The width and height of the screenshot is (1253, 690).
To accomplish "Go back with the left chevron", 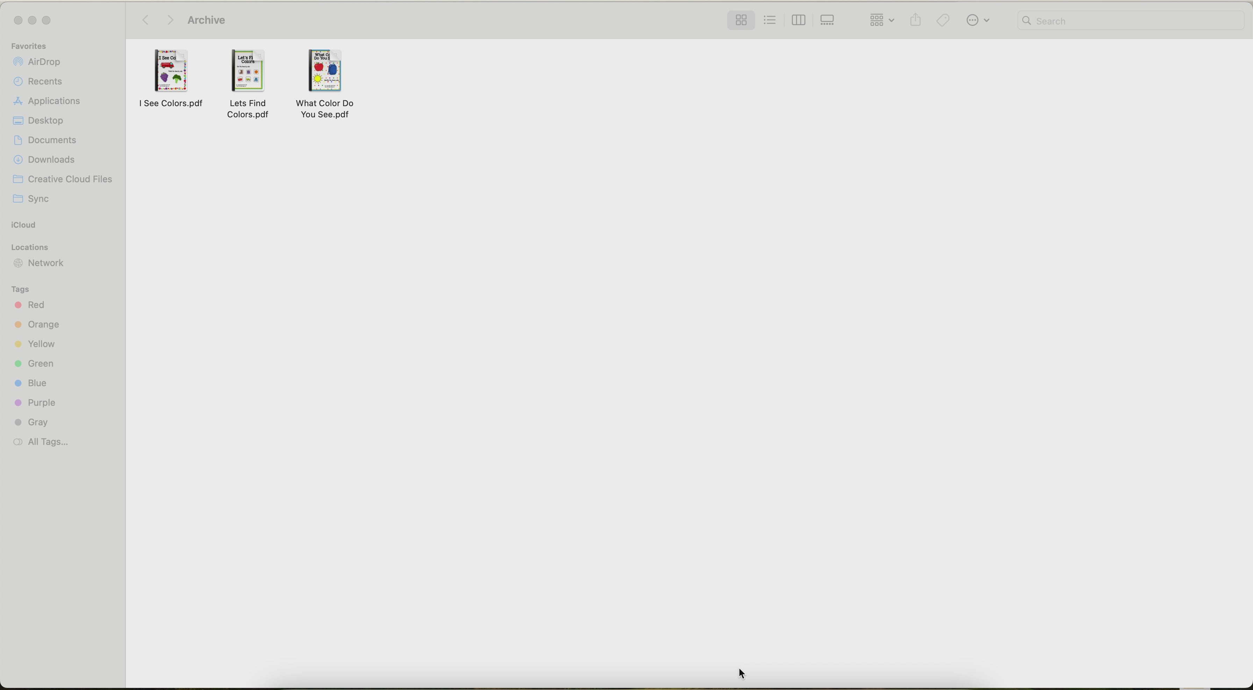I will click(x=145, y=20).
